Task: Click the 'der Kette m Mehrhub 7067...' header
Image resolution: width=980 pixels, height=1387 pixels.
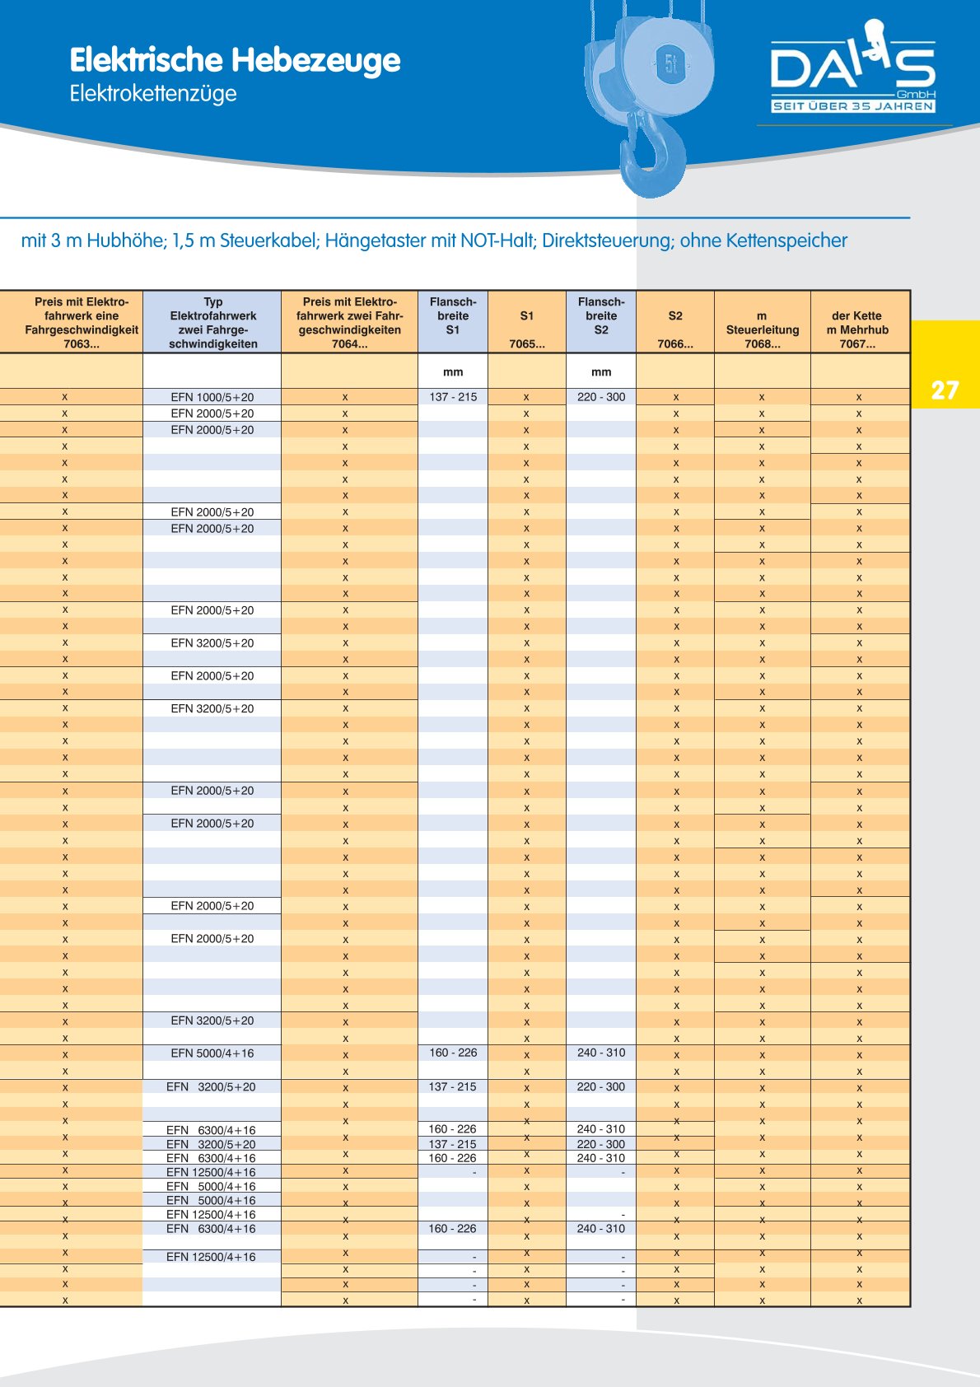Action: click(x=857, y=329)
